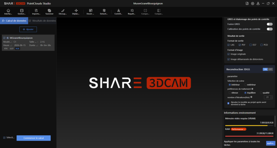Choose équilibre processing preference
Viewport: 277px width, 148px height.
click(245, 93)
